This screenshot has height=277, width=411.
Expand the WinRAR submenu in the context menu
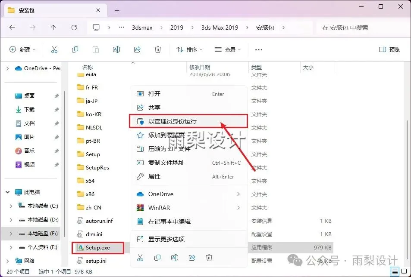(x=238, y=208)
